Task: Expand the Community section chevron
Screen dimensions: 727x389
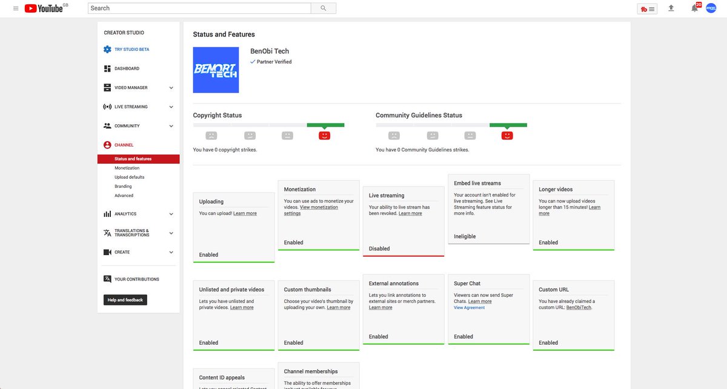Action: [171, 126]
